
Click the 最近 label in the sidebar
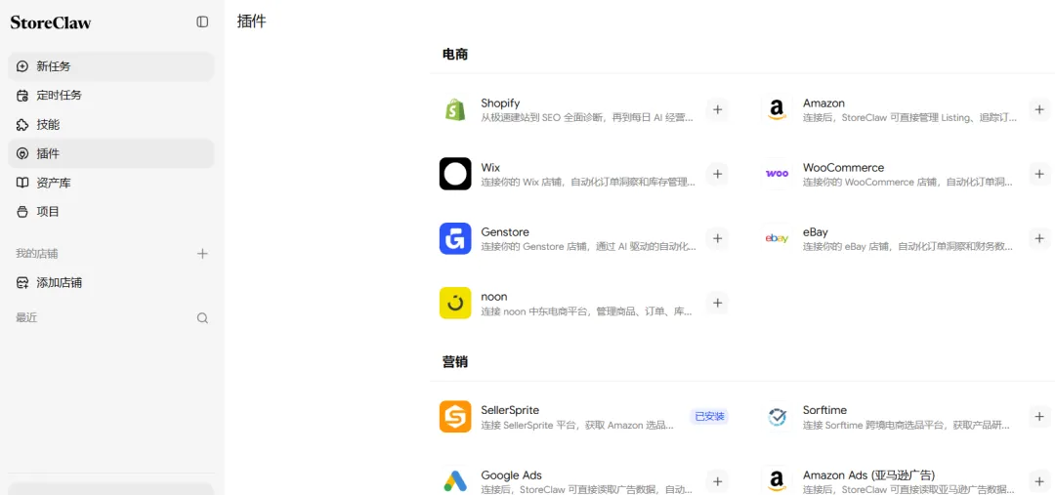(26, 318)
